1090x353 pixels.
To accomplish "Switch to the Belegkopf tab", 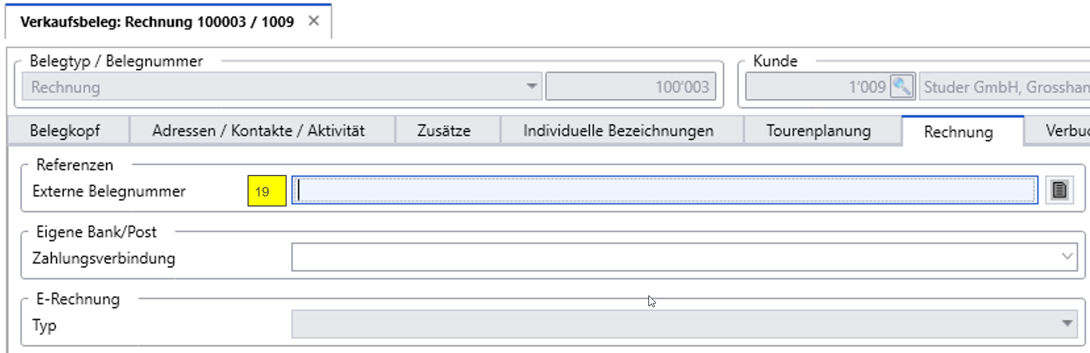I will click(65, 131).
